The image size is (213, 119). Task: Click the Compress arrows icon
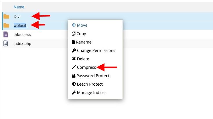(x=74, y=67)
